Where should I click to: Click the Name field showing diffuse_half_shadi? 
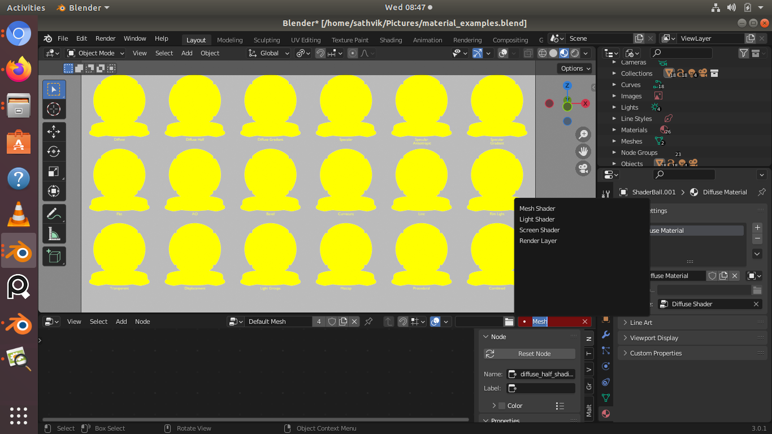coord(541,374)
